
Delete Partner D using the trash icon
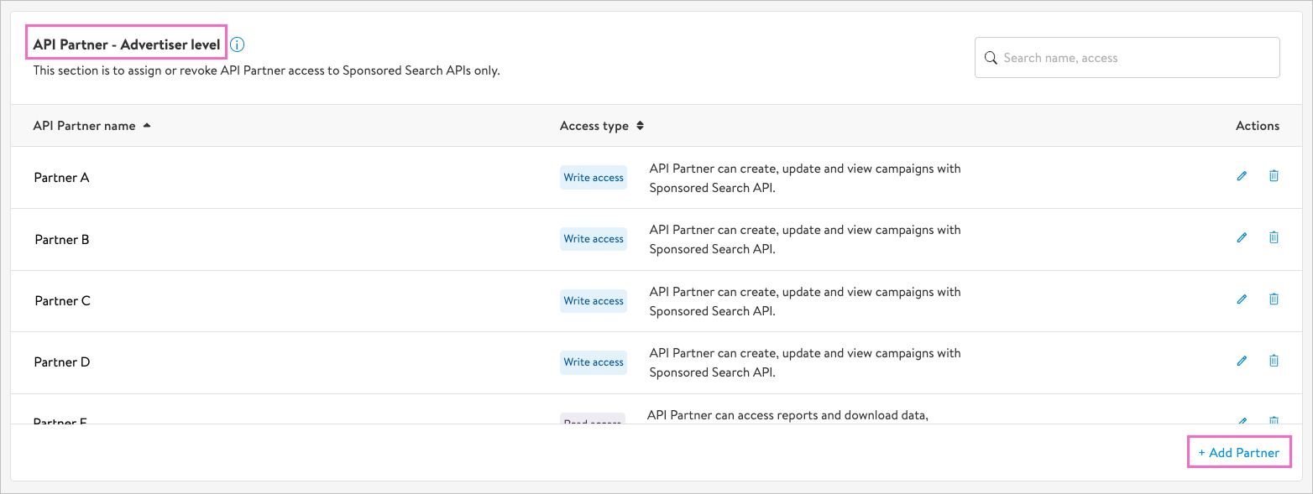coord(1274,361)
